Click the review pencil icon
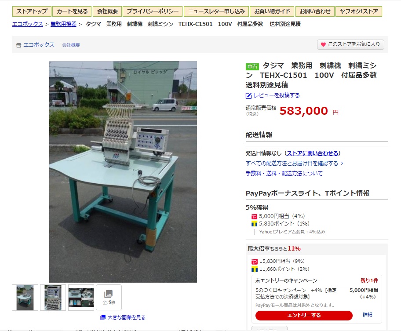Screen dimensions: 401x331 [x=248, y=96]
